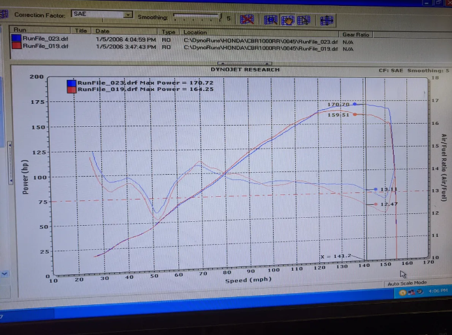This screenshot has height=335, width=452.
Task: Sort run list by Date column header
Action: pyautogui.click(x=103, y=31)
